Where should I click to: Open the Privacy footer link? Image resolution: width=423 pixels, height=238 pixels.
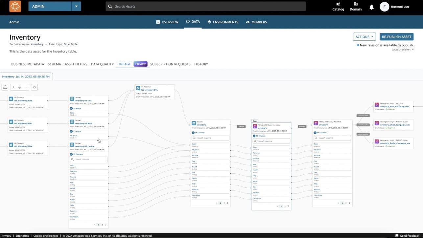(6, 236)
